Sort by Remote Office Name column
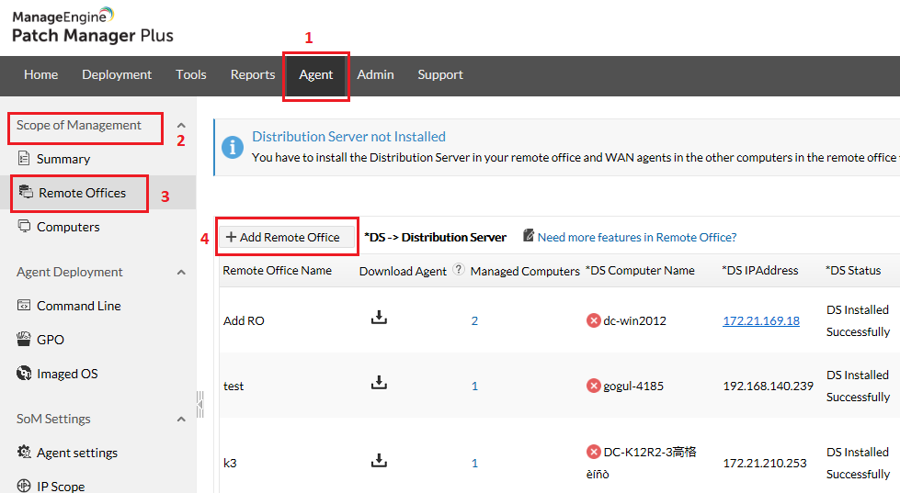The image size is (900, 493). click(278, 271)
